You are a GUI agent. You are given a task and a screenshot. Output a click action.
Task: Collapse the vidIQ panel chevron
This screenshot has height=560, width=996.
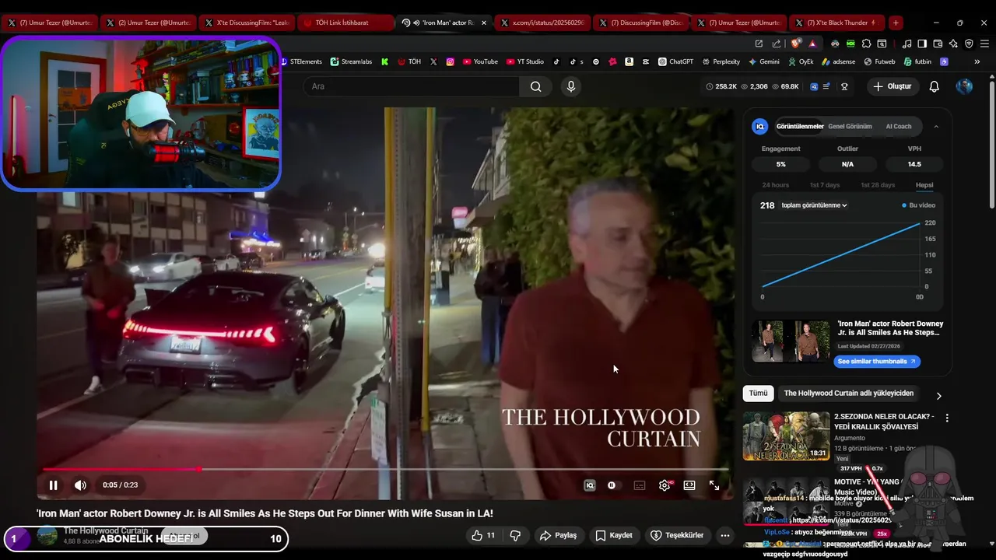(x=936, y=126)
